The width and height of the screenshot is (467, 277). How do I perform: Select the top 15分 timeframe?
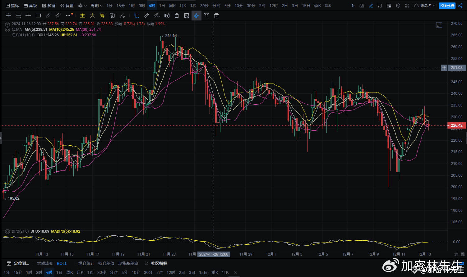(x=121, y=6)
